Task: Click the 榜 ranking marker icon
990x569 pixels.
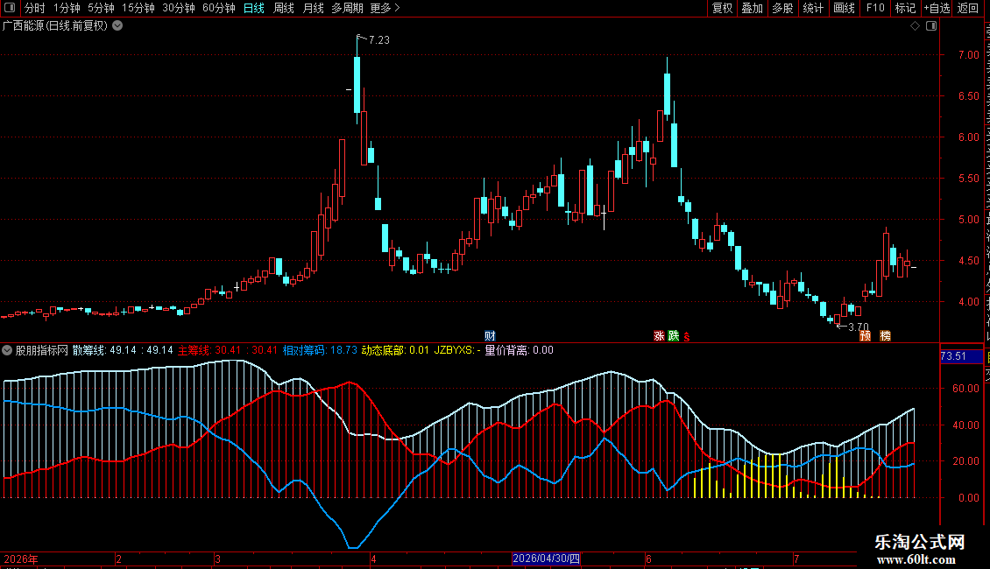Action: click(x=885, y=335)
